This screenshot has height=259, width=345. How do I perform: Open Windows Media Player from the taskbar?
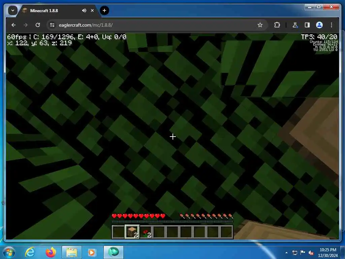pyautogui.click(x=92, y=252)
